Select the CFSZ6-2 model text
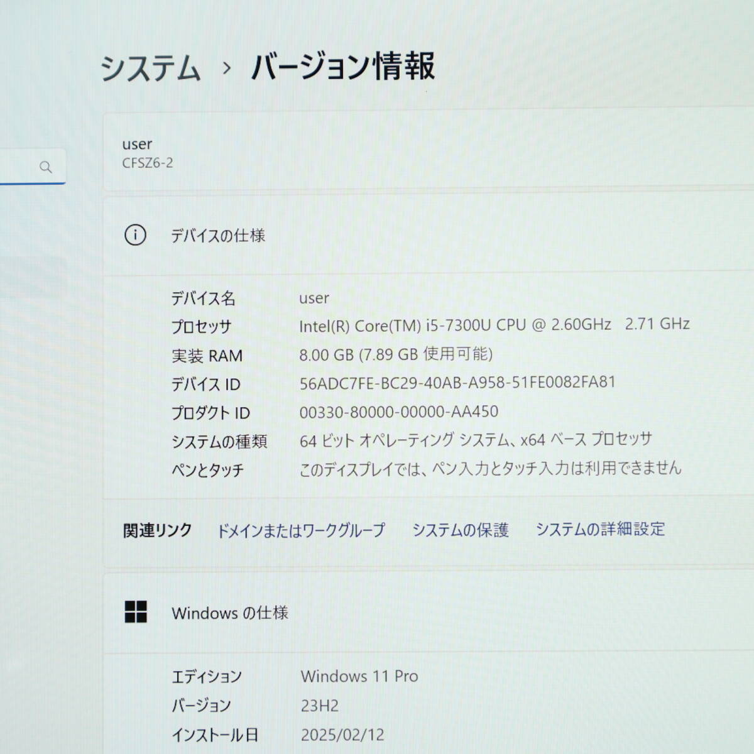 tap(148, 163)
